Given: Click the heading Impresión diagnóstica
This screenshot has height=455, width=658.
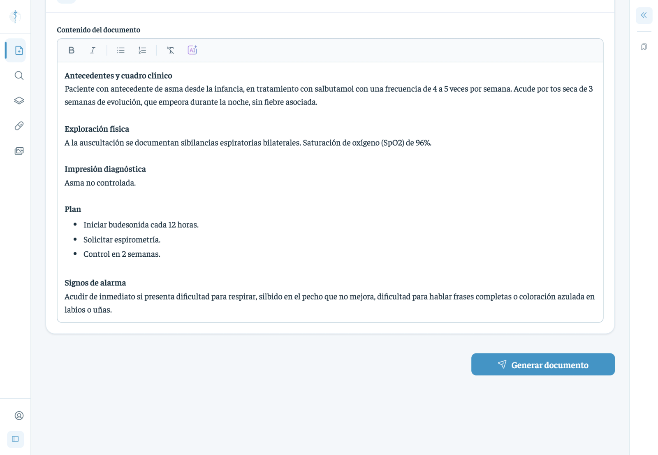Looking at the screenshot, I should click(x=105, y=169).
